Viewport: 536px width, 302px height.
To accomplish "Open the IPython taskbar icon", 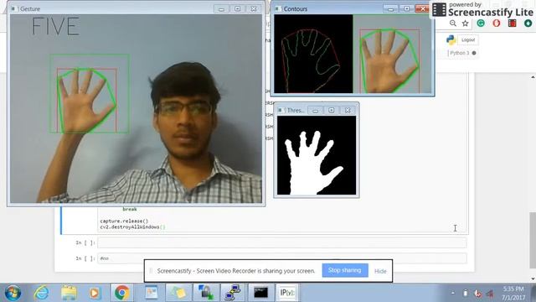I will (287, 293).
